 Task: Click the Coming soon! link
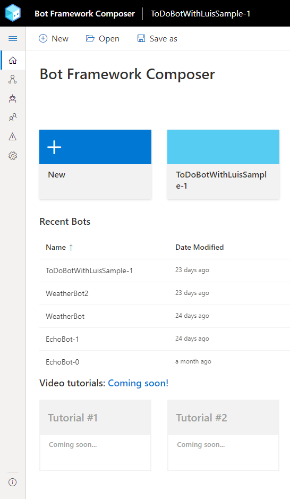[x=138, y=383]
